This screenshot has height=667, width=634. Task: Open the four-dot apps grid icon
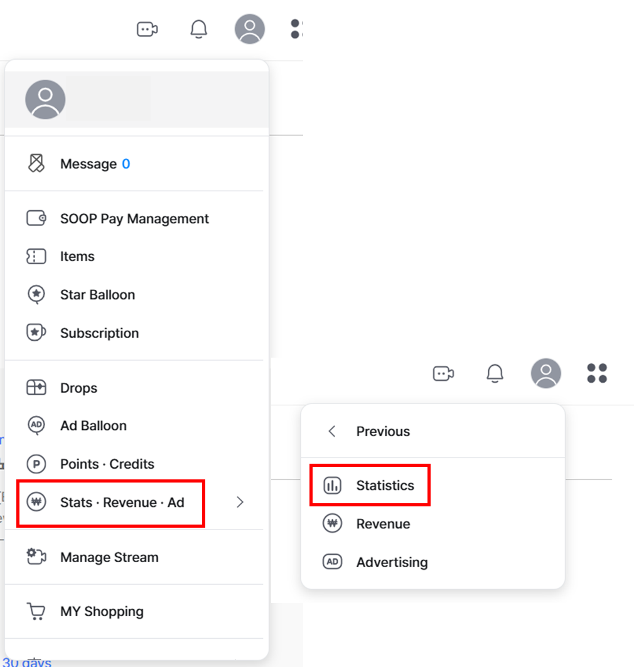coord(596,373)
